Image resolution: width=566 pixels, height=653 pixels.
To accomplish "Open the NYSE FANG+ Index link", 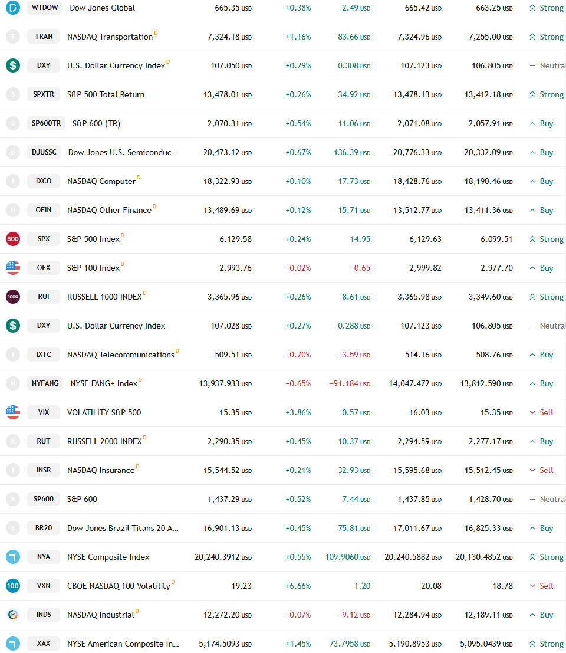I will tap(104, 383).
